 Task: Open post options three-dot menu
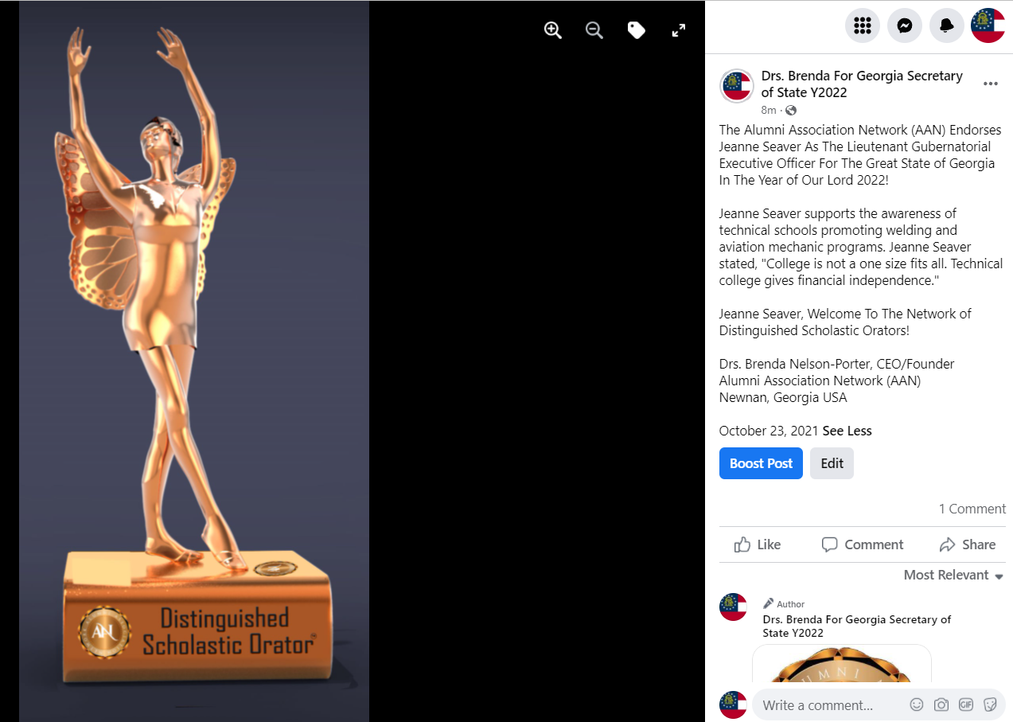[991, 84]
